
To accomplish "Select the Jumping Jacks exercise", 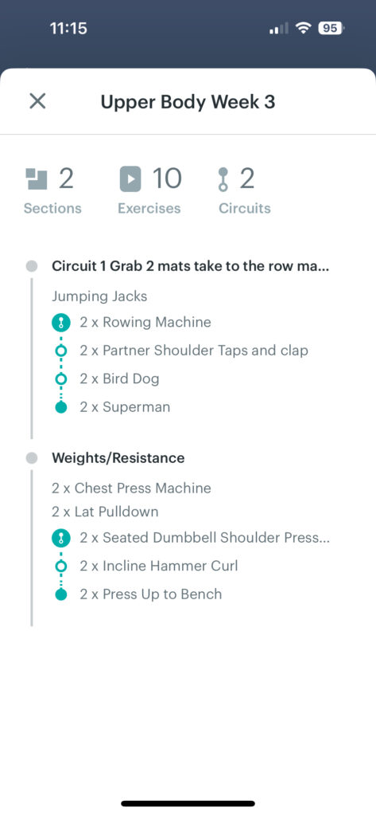I will pyautogui.click(x=99, y=296).
